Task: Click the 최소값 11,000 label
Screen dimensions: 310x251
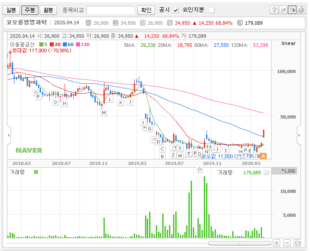Action: point(228,156)
